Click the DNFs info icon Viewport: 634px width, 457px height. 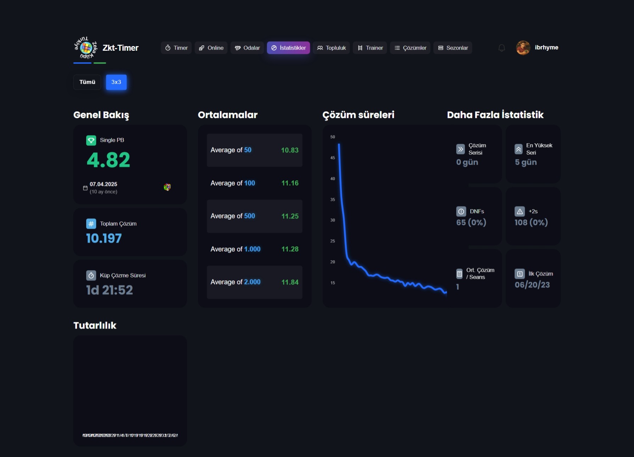click(x=461, y=212)
